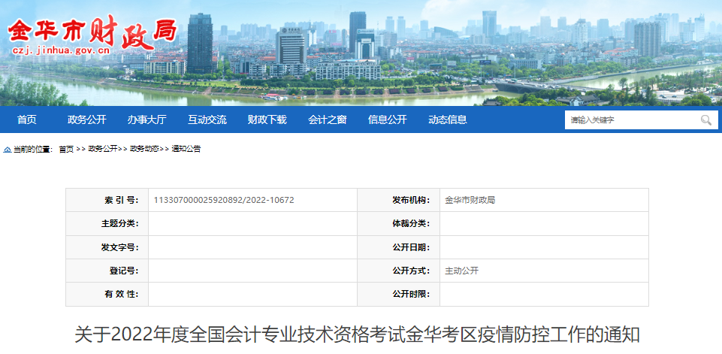This screenshot has width=722, height=354.
Task: Select the 信息公开 navigation item
Action: coord(387,120)
